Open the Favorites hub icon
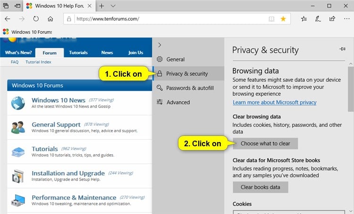Viewport: 354px width, 214px height. tap(304, 19)
